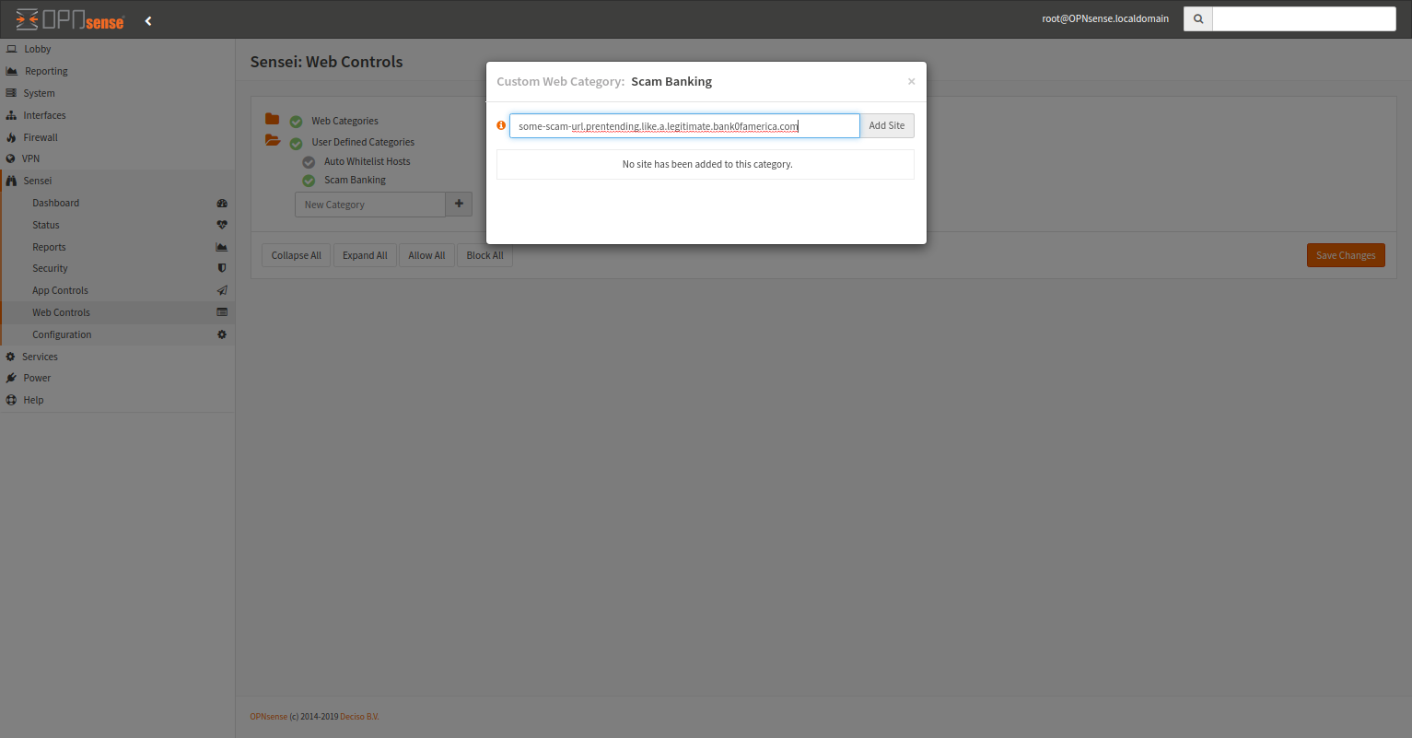Open the Deciso B.V. footer link
The width and height of the screenshot is (1412, 738).
click(x=359, y=716)
